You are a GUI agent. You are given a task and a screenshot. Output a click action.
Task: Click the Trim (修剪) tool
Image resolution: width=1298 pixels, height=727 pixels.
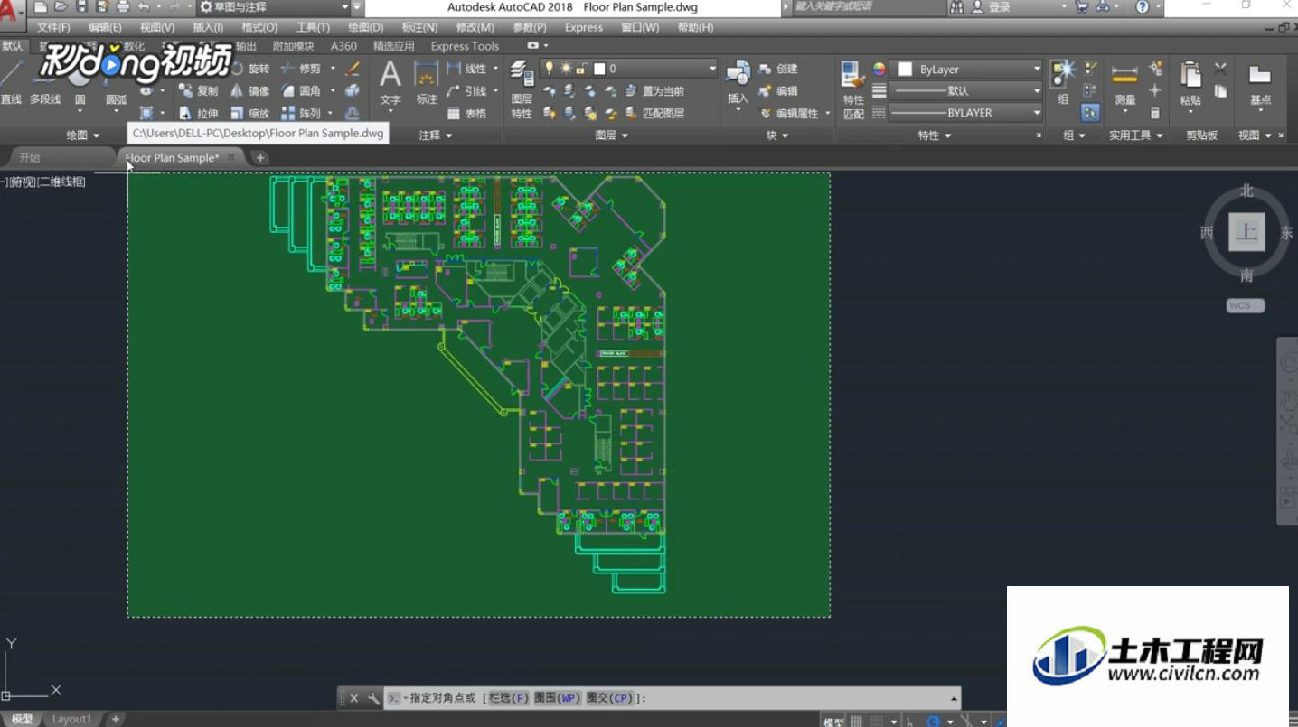pos(301,69)
